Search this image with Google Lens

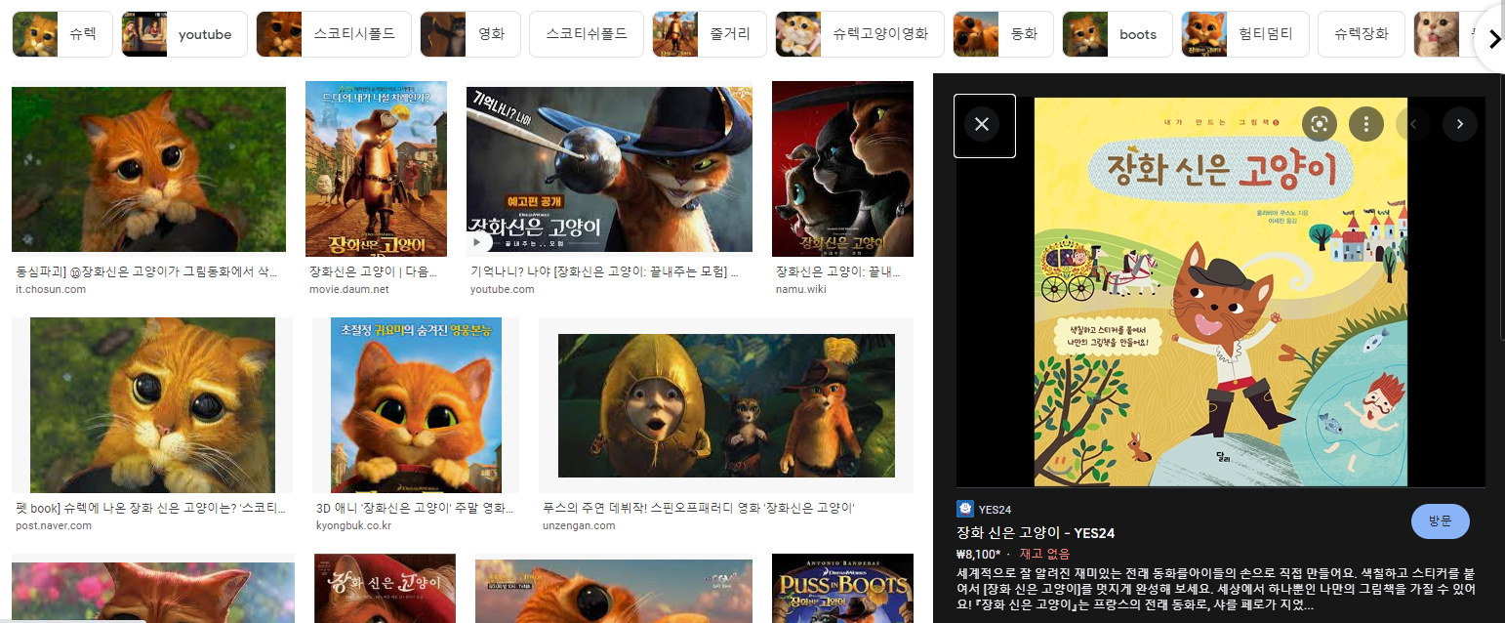click(1319, 124)
